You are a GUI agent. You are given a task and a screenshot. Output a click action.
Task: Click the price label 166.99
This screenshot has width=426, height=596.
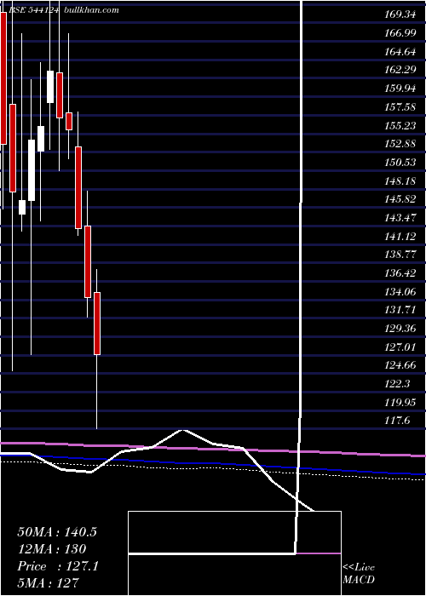400,33
